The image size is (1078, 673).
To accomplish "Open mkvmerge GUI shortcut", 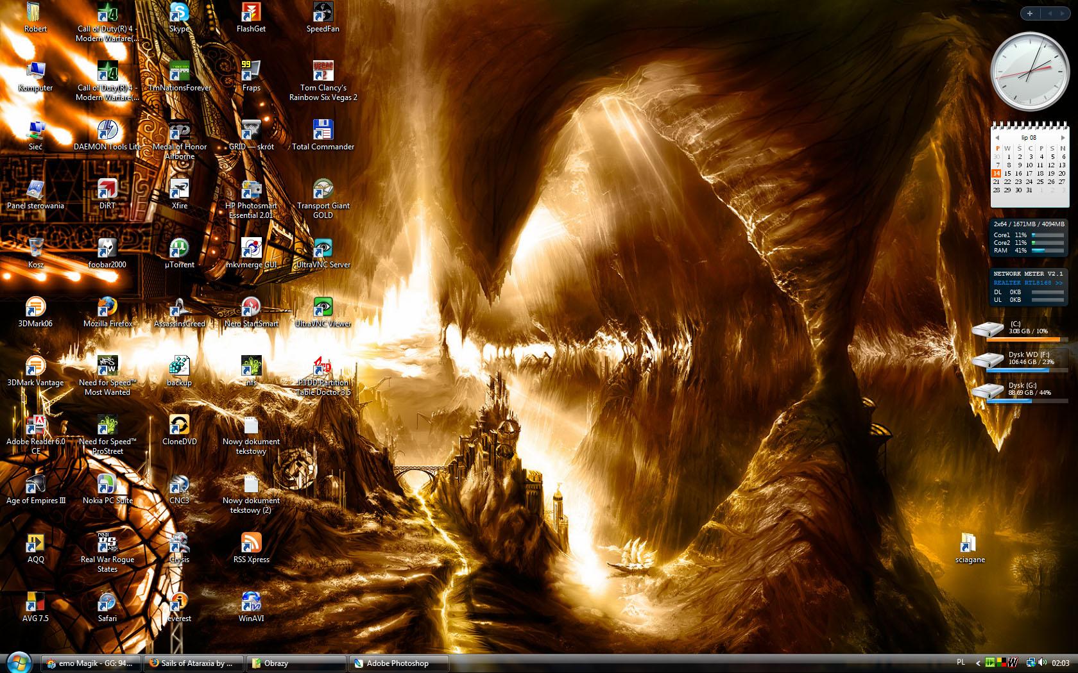I will pos(251,254).
